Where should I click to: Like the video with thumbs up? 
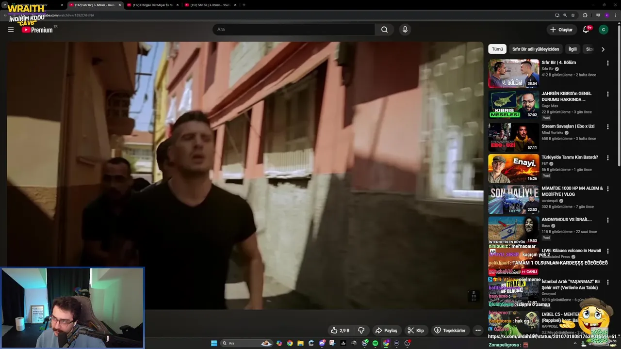(x=341, y=331)
